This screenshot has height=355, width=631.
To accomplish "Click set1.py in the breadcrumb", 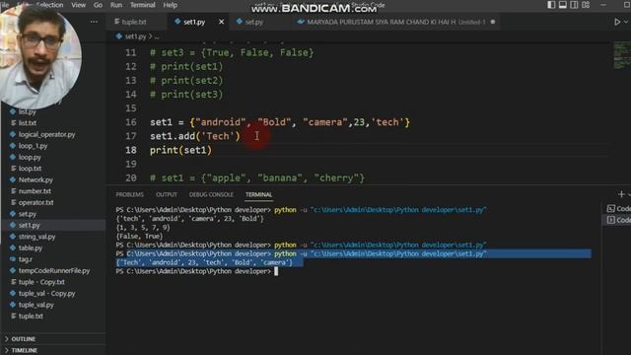I will 135,36.
